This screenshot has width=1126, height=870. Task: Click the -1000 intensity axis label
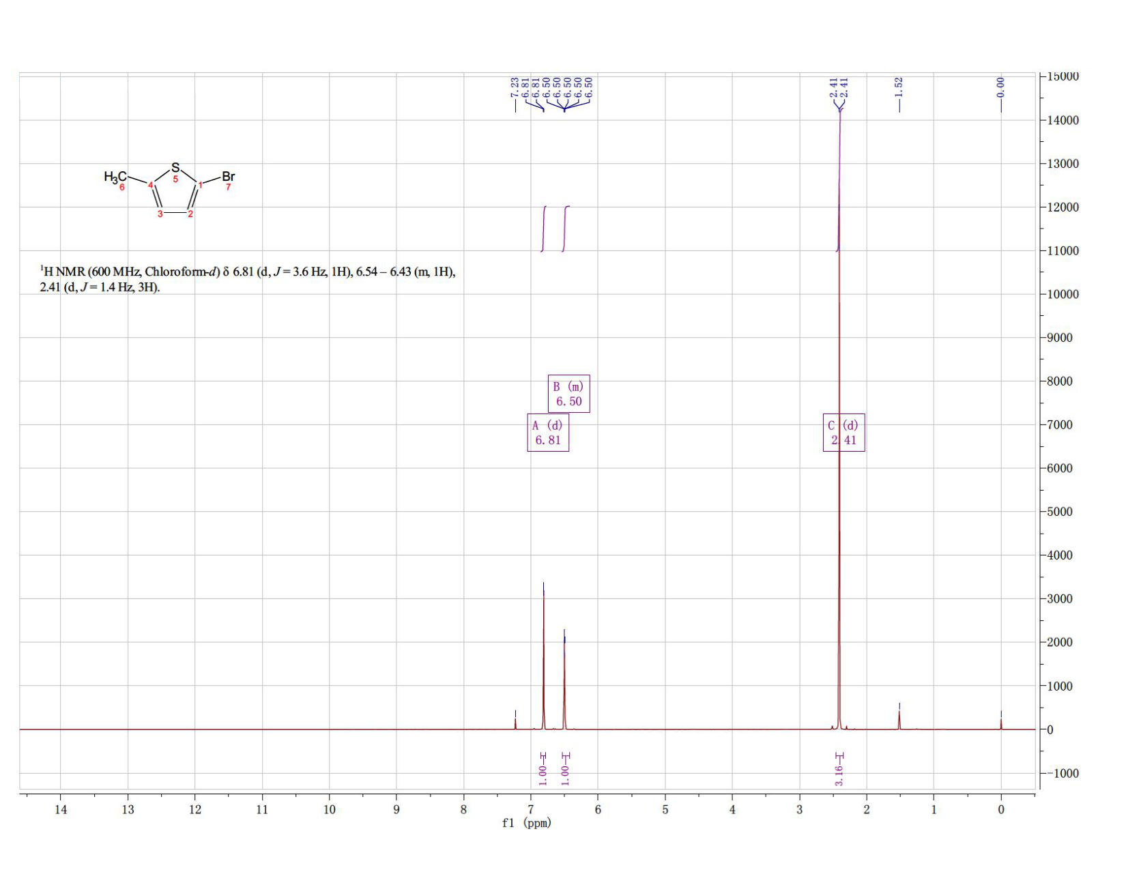click(x=1063, y=773)
